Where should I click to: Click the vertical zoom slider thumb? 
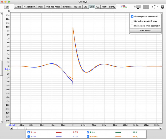point(1,68)
